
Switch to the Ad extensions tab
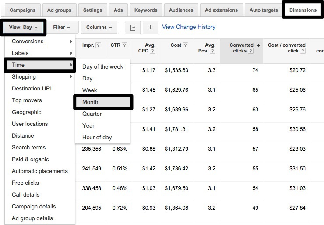(221, 10)
